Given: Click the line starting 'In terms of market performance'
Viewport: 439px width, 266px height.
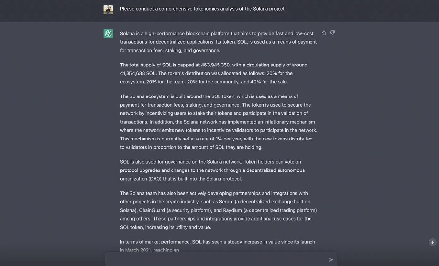Looking at the screenshot, I should coord(218,242).
